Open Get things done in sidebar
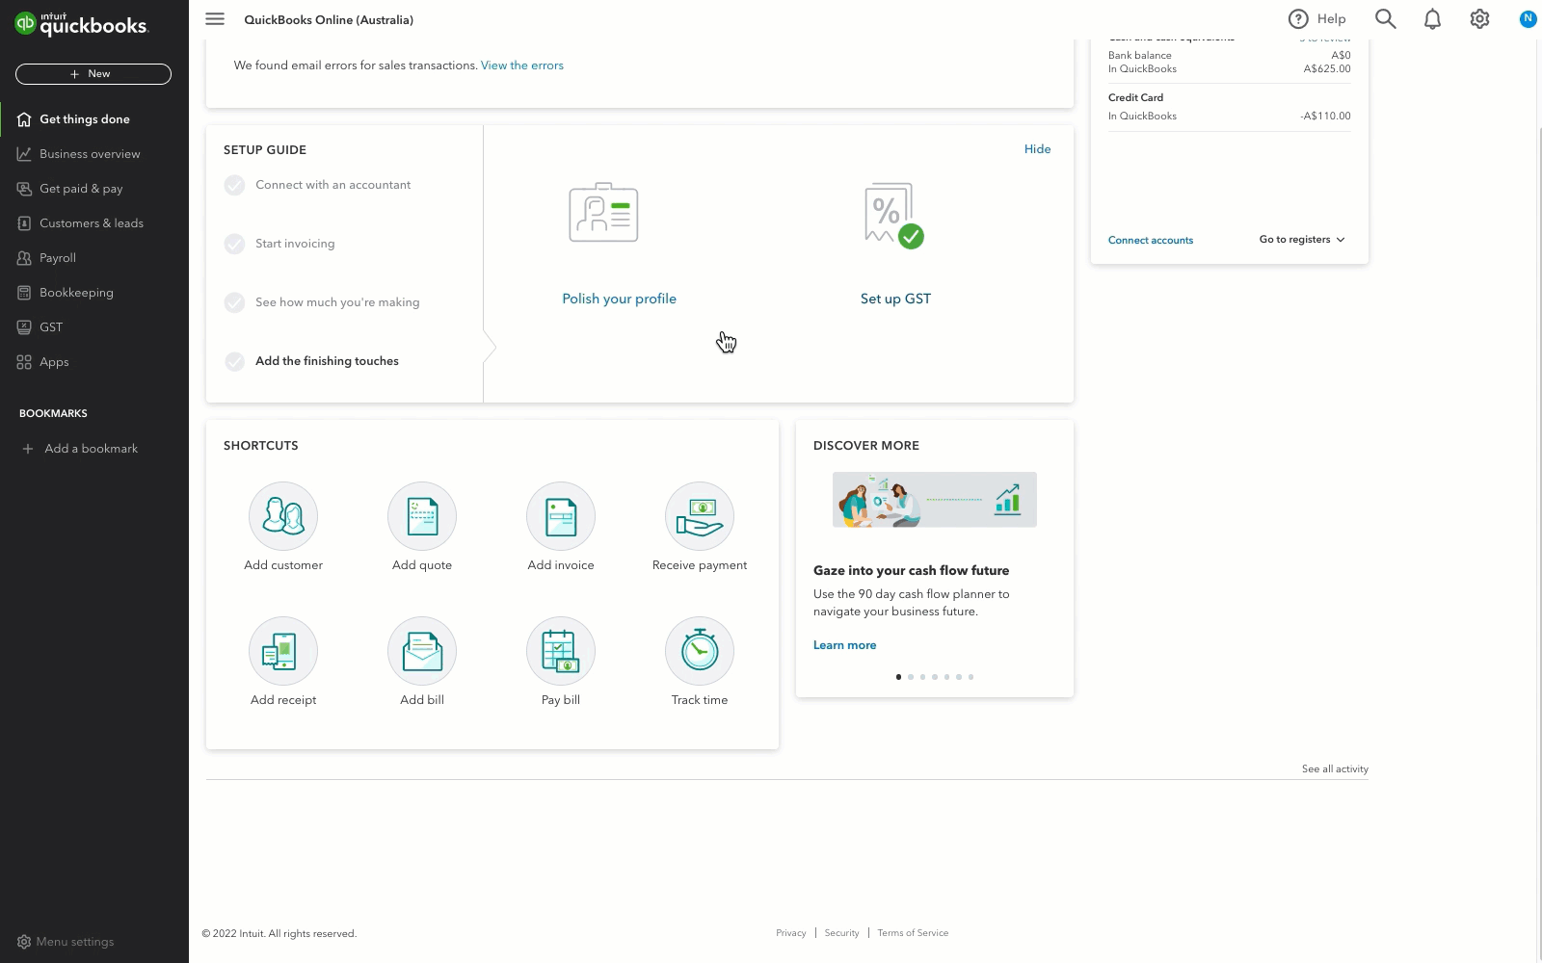The image size is (1542, 963). coord(94,119)
